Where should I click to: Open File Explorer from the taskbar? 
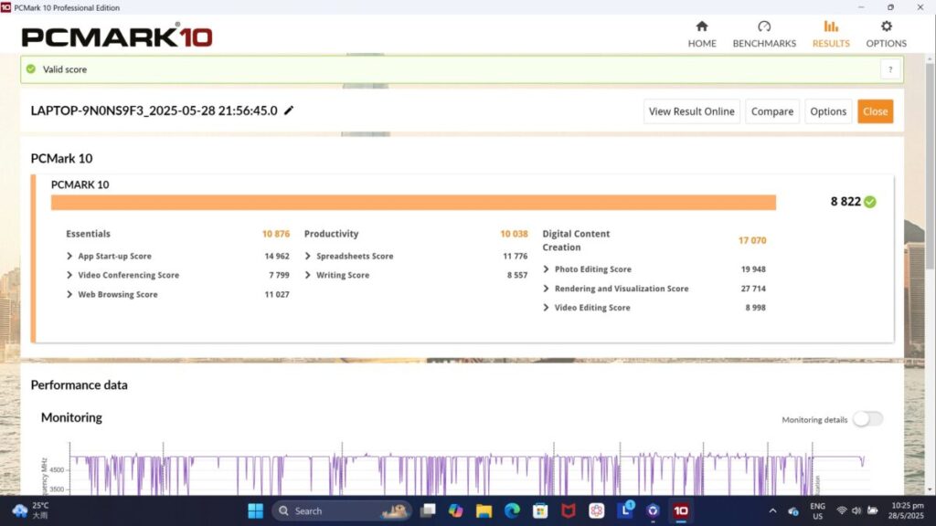(484, 510)
